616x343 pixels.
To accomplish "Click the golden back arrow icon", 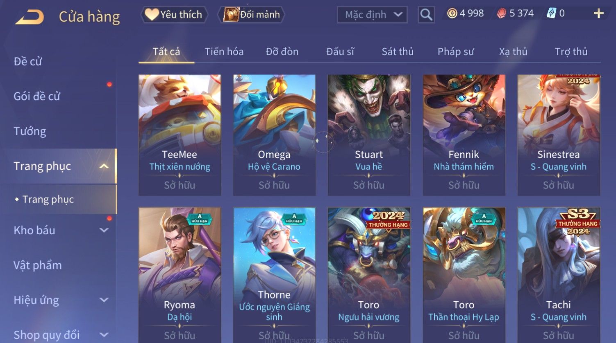I will tap(30, 17).
